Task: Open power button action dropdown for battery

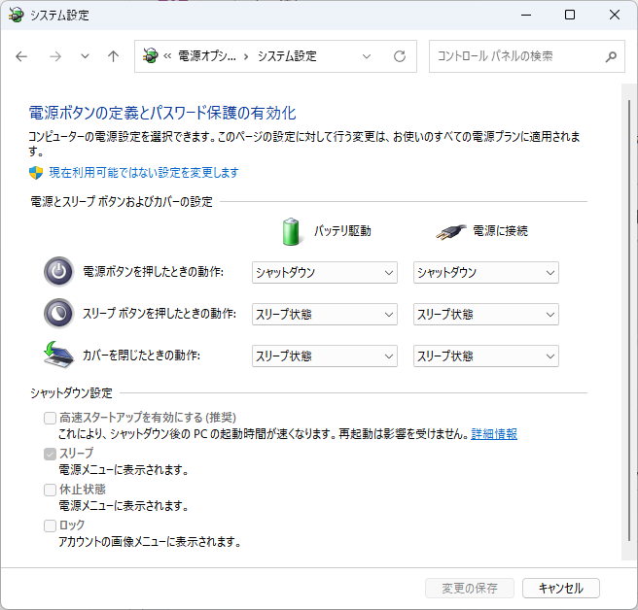Action: 324,272
